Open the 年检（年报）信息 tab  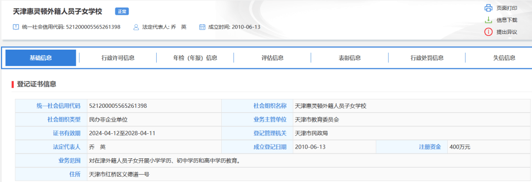195,58
